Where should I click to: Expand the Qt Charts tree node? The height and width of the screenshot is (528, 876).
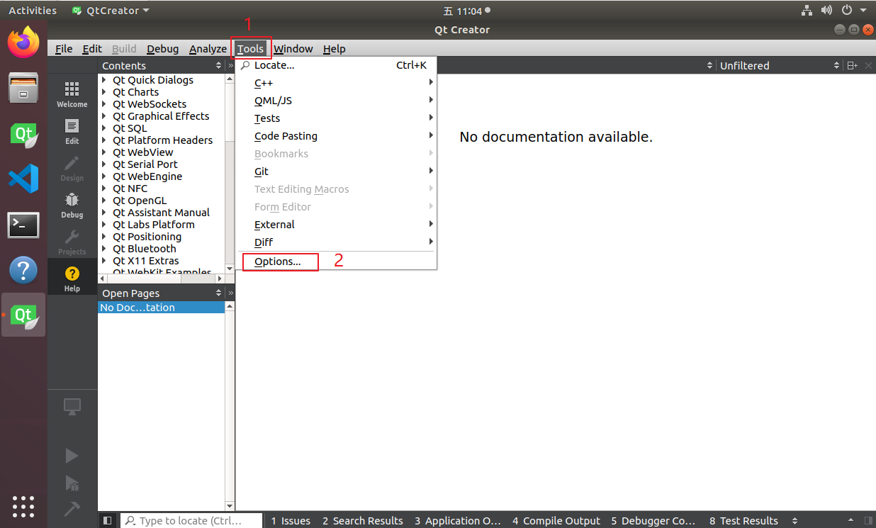click(x=104, y=92)
